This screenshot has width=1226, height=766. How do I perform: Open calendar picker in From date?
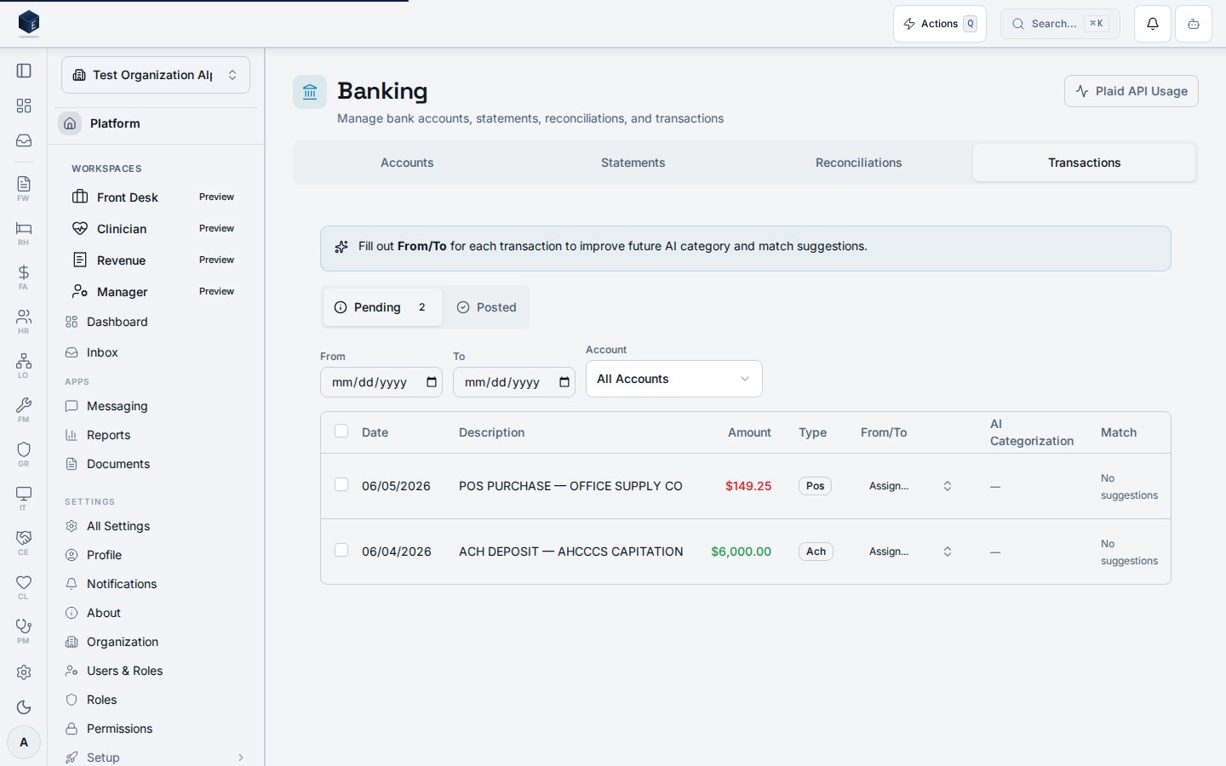click(432, 382)
